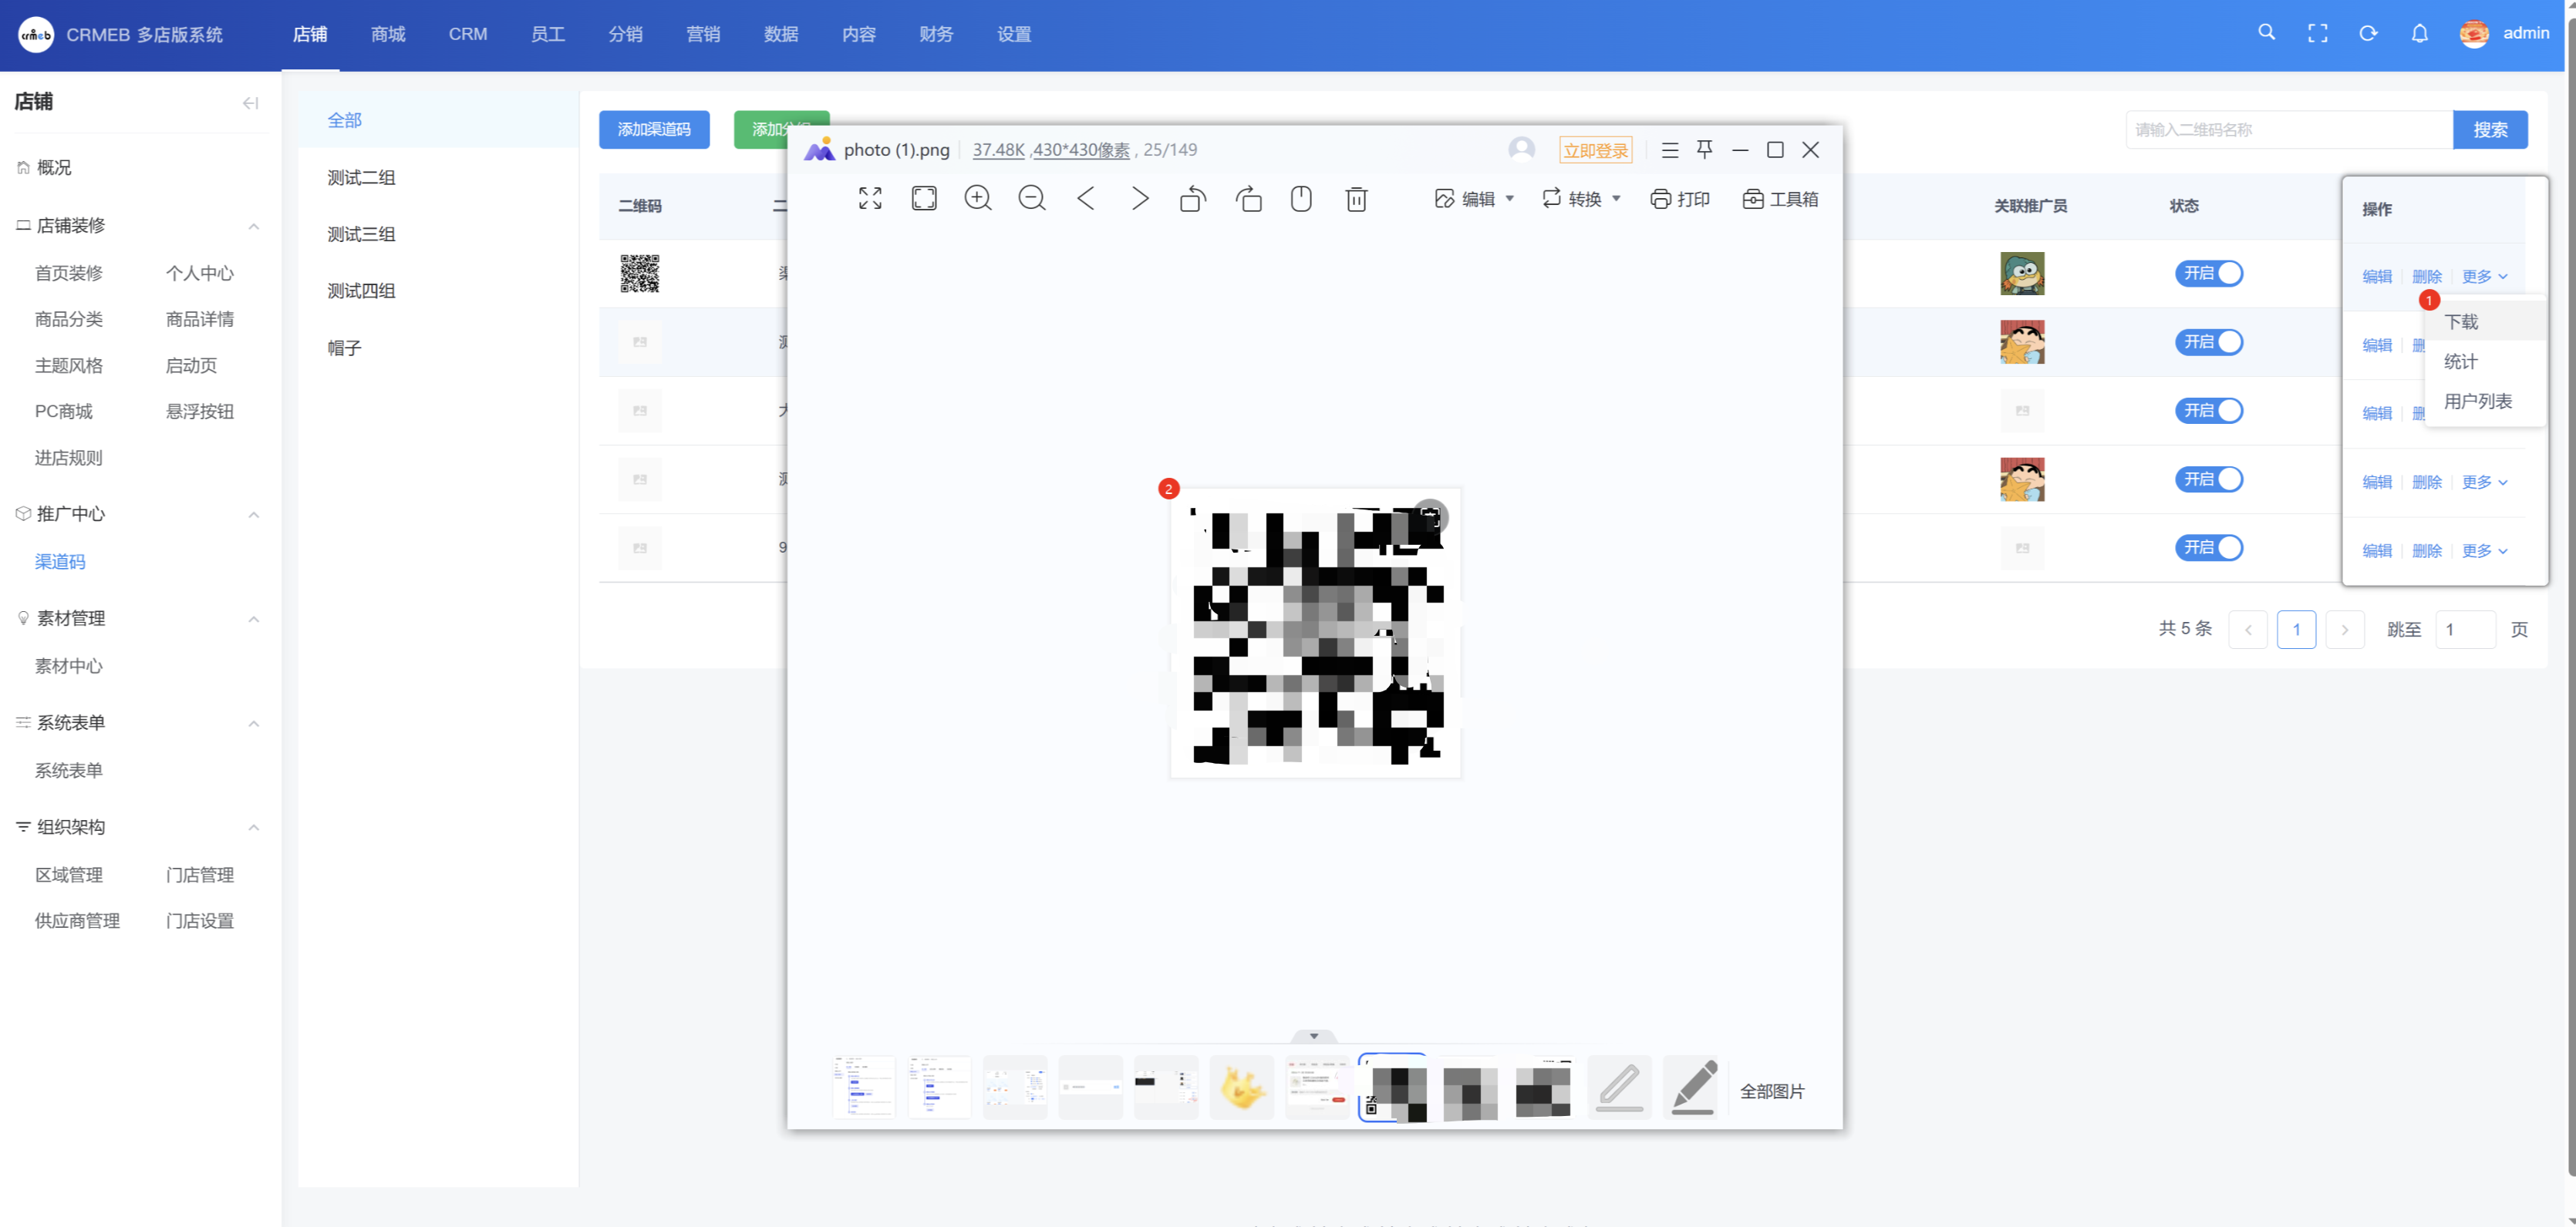This screenshot has width=2576, height=1227.
Task: Collapse the 店铺装修 sidebar section
Action: pos(254,226)
